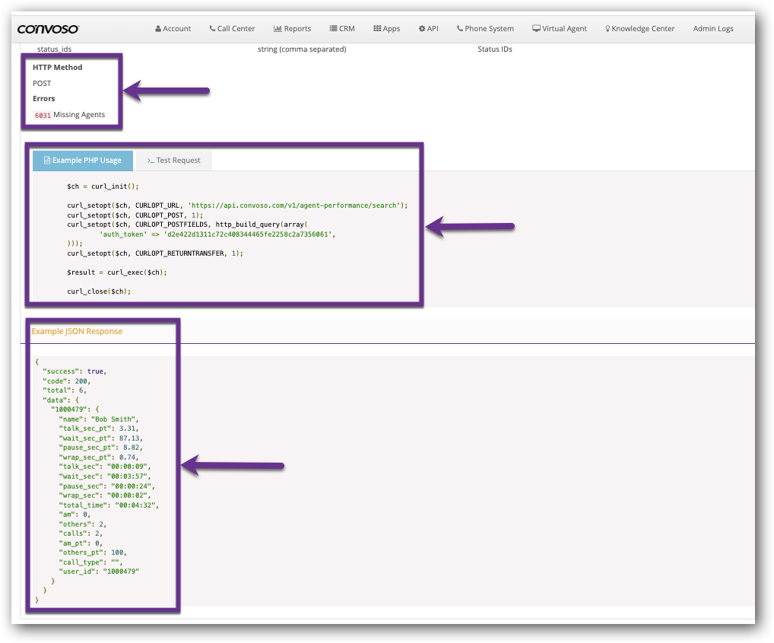The width and height of the screenshot is (774, 643).
Task: Click the Status IDs description text
Action: tap(495, 49)
